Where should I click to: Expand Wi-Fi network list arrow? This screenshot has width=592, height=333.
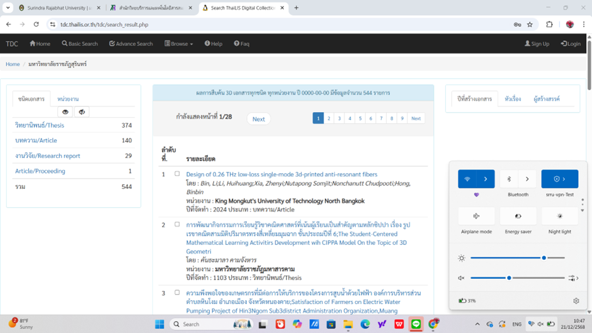coord(486,179)
